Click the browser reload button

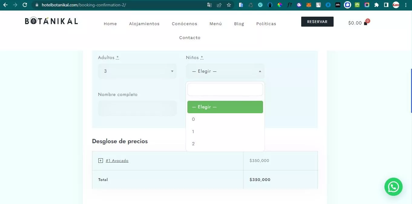pyautogui.click(x=25, y=5)
